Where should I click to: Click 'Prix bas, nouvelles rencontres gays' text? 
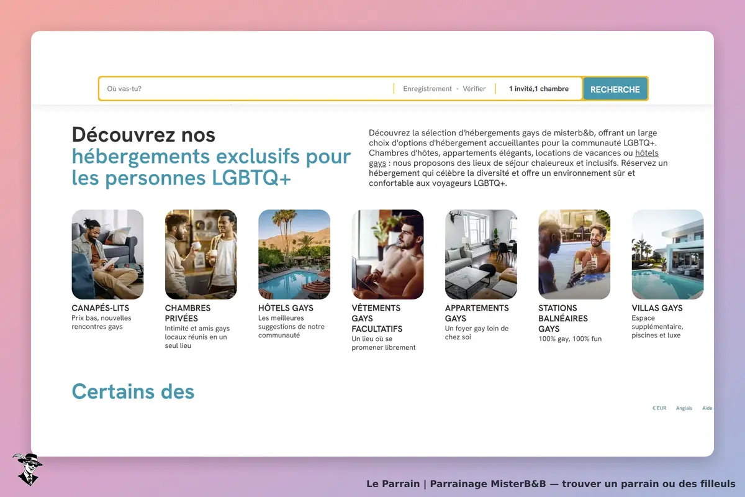coord(101,322)
